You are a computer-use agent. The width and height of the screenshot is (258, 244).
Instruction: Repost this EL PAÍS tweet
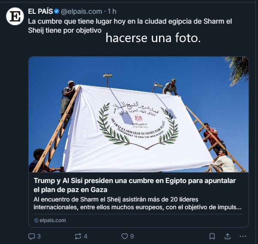pyautogui.click(x=78, y=236)
